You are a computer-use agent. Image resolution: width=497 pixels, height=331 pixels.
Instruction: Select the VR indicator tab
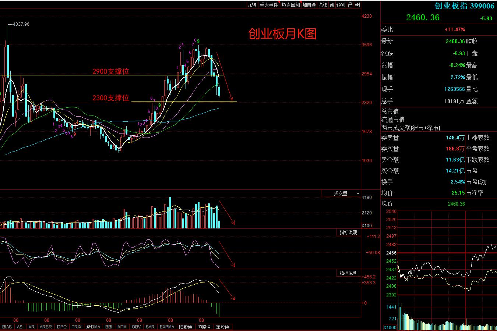tap(32, 327)
